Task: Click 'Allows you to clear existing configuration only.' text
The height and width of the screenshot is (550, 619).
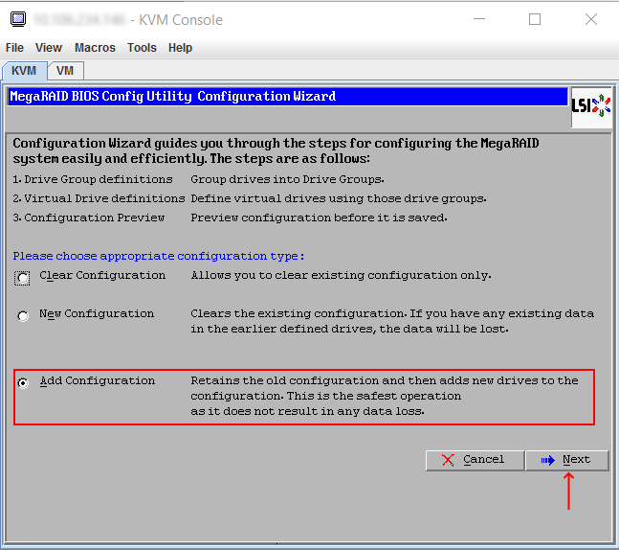Action: pyautogui.click(x=342, y=275)
